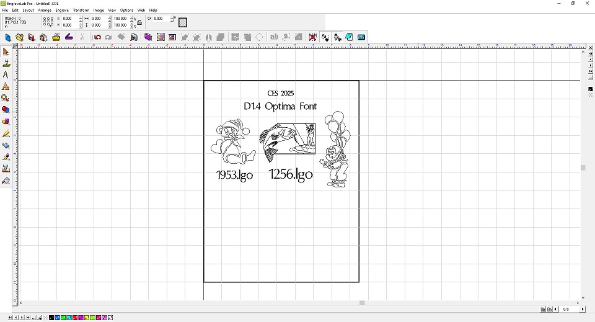The image size is (595, 322).
Task: Click the palette last-page forward button
Action: (x=28, y=318)
